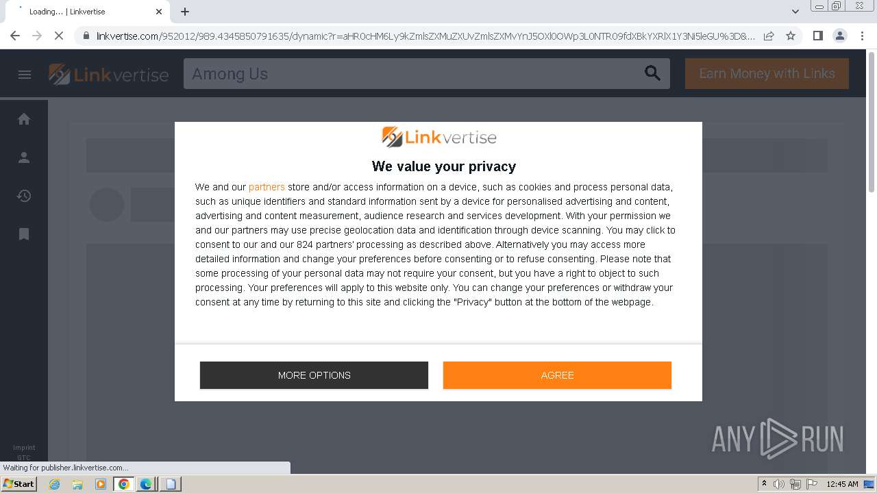Bookmark this page with star icon
Screen dimensions: 877x493
(x=791, y=36)
